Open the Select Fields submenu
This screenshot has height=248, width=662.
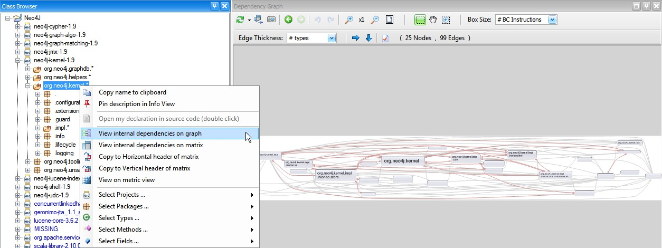(170, 241)
